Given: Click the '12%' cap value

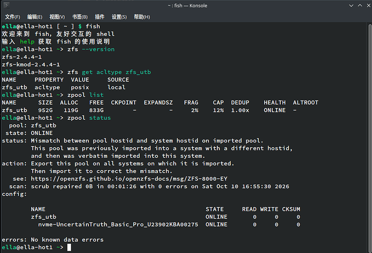Looking at the screenshot, I should 218,110.
